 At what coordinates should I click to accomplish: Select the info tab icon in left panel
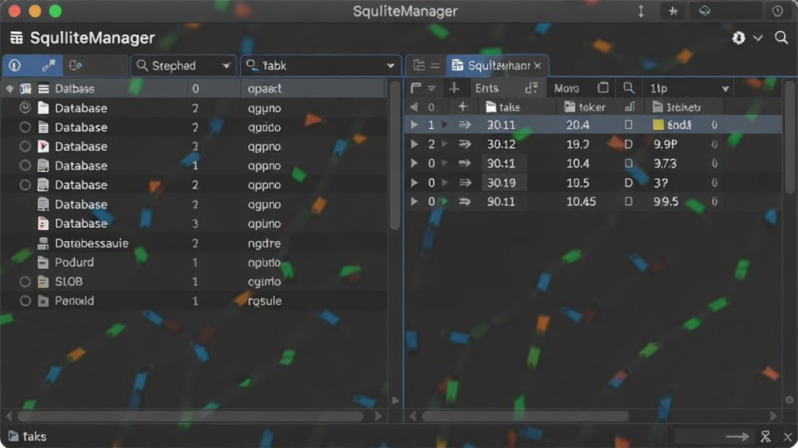[x=15, y=65]
